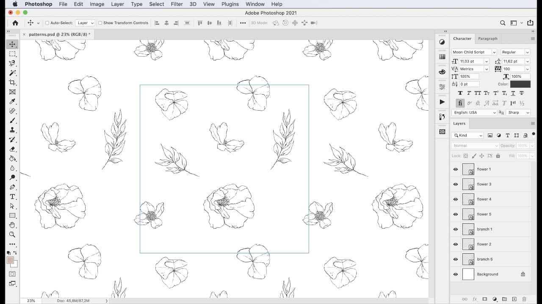Viewport: 542px width, 304px height.
Task: Select the Rectangle shape tool
Action: [12, 216]
